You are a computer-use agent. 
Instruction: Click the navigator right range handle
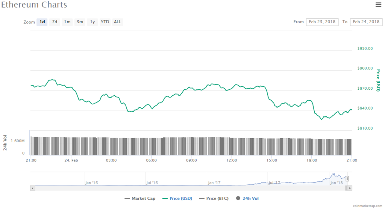[347, 179]
